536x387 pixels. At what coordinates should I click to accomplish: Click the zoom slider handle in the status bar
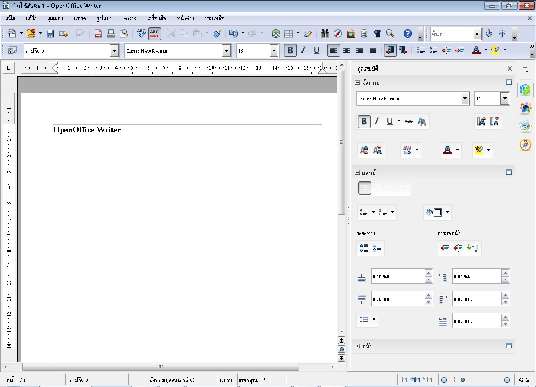click(463, 380)
